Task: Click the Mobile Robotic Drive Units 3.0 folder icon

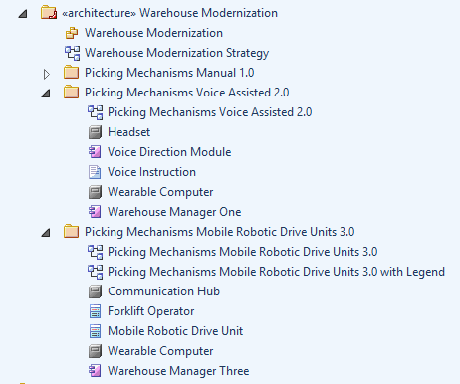Action: click(x=71, y=231)
